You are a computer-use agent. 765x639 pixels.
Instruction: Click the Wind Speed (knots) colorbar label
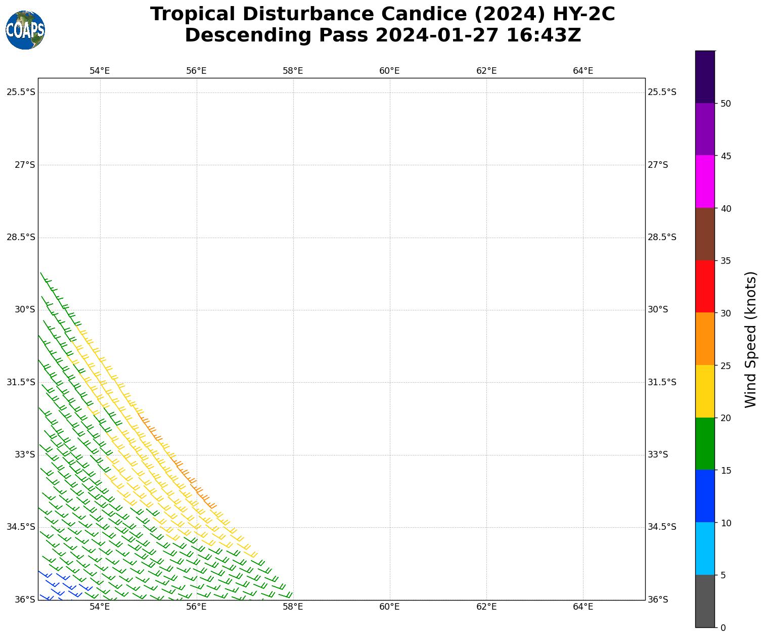pos(751,339)
